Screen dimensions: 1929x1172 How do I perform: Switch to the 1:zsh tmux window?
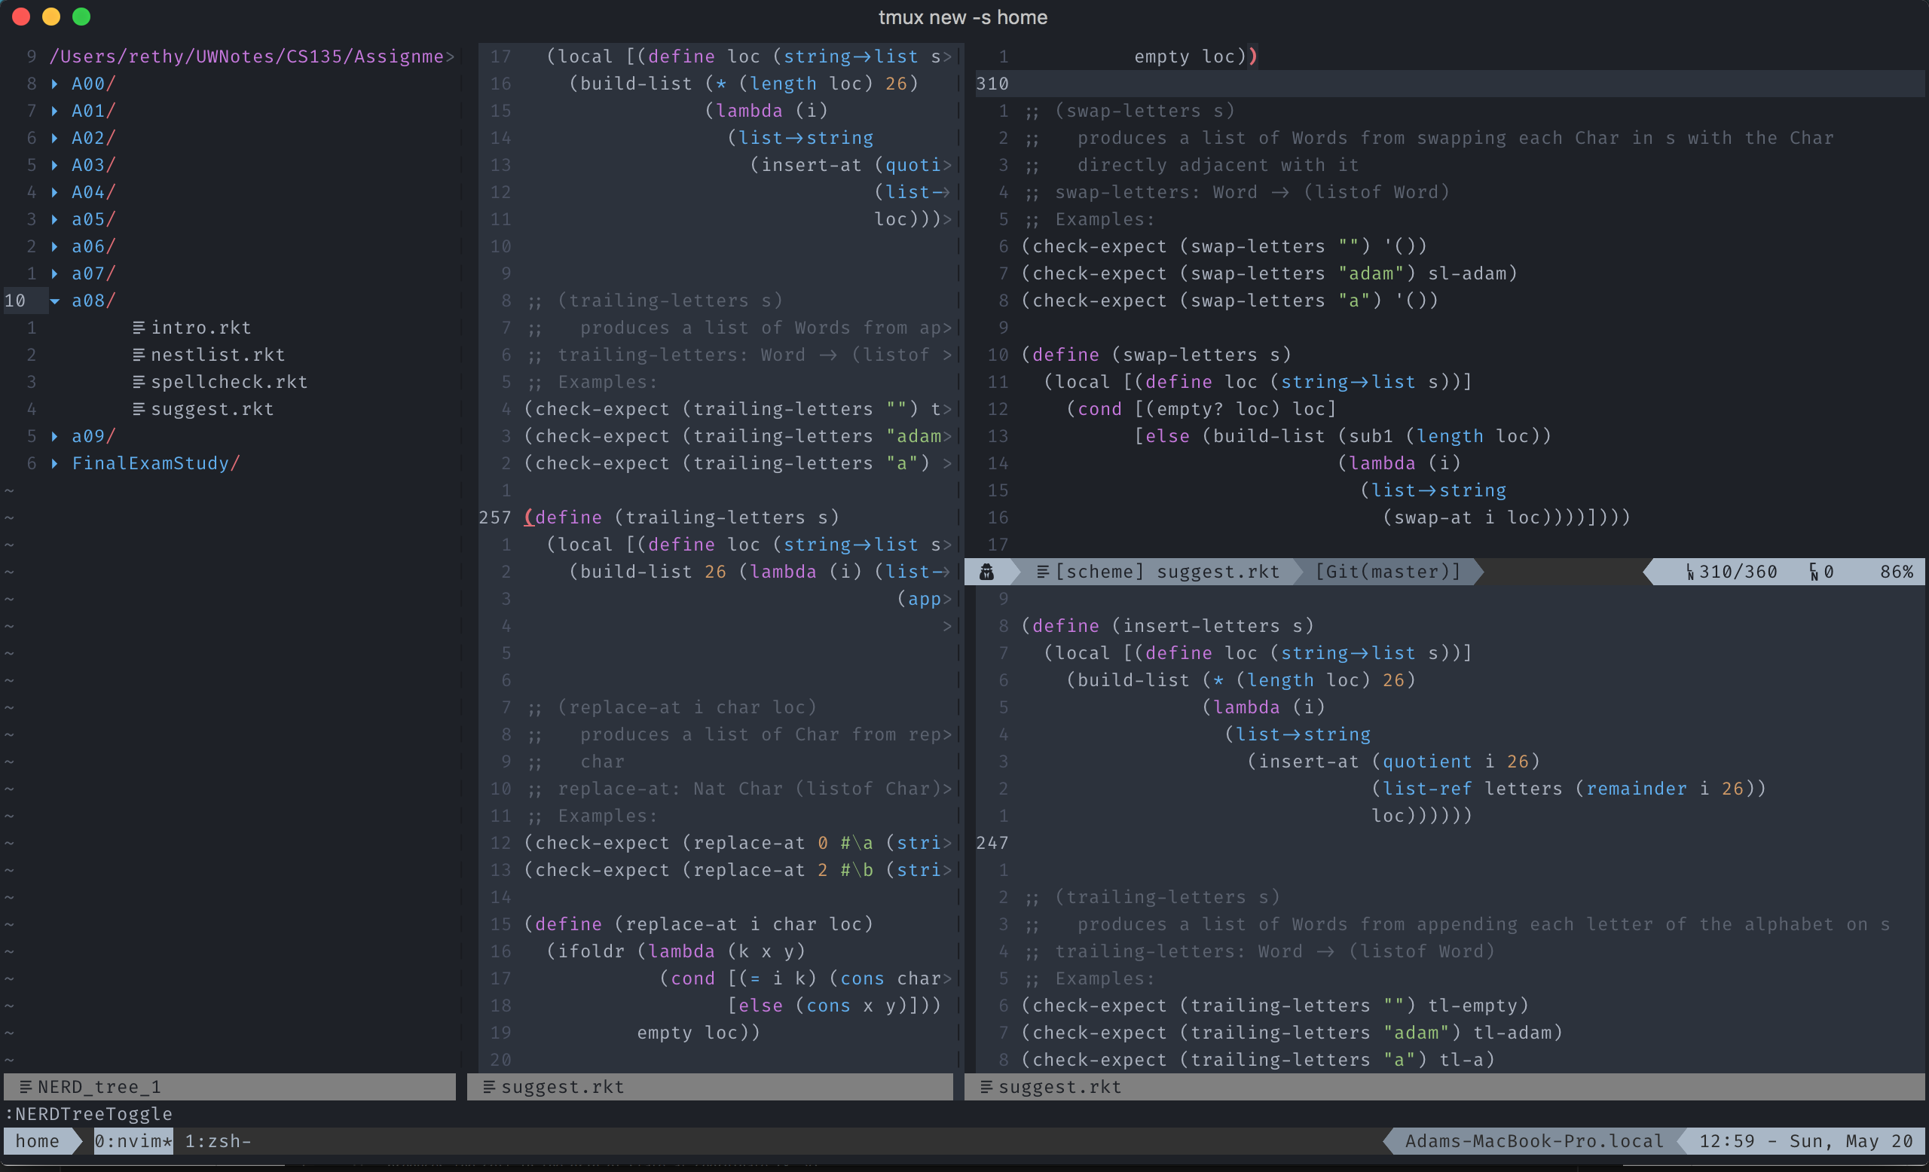point(218,1140)
